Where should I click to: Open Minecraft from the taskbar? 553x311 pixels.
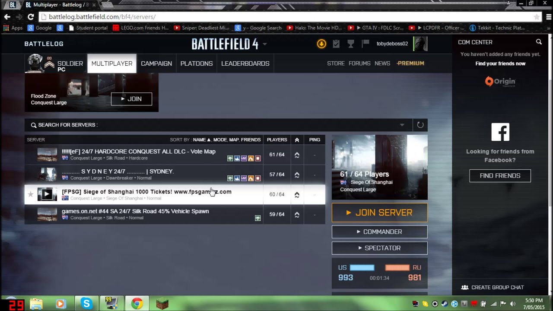162,304
